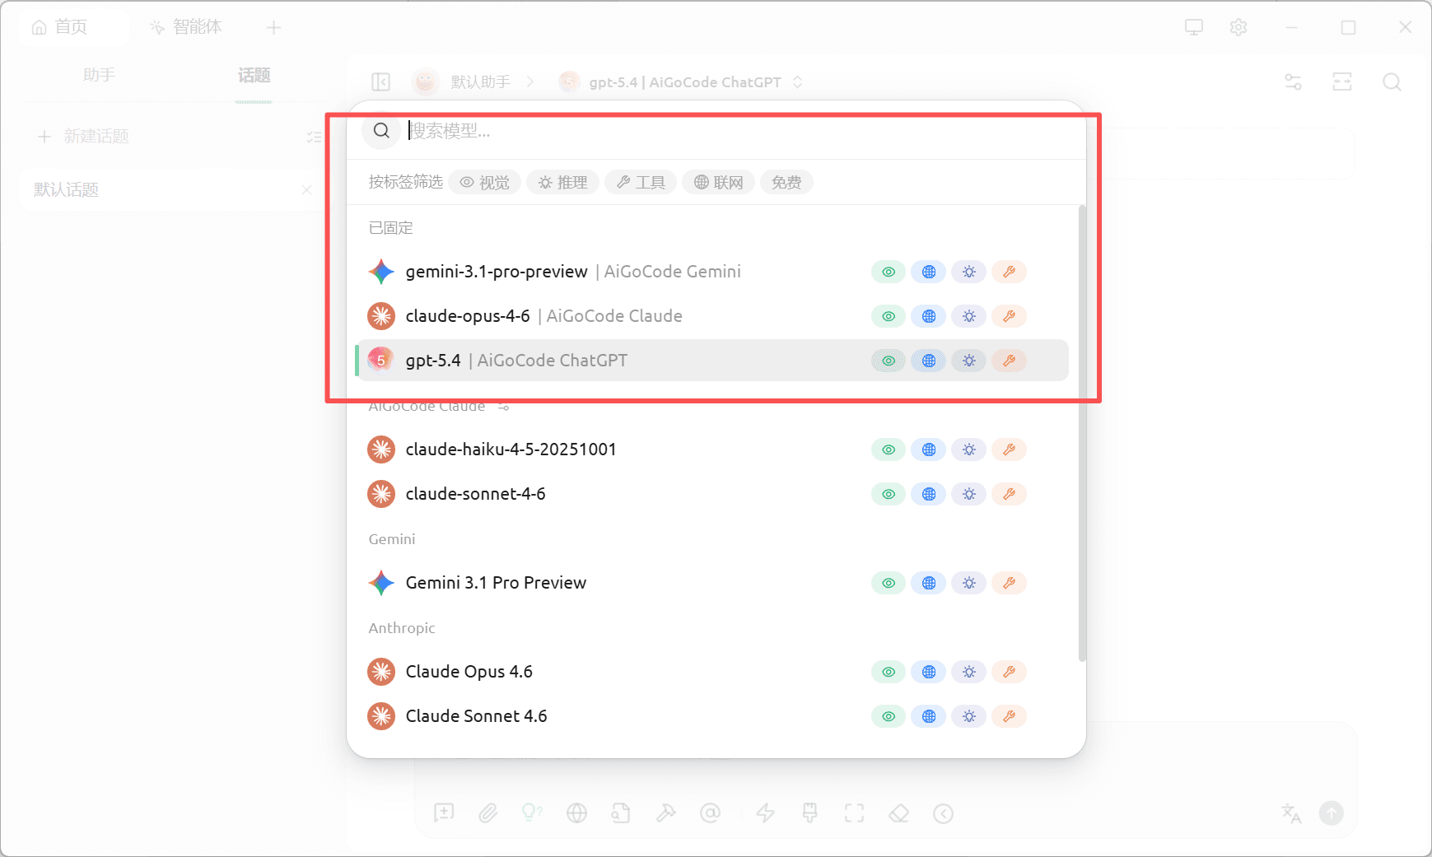The width and height of the screenshot is (1432, 857).
Task: Toggle the 工具 tools filter tag
Action: 641,182
